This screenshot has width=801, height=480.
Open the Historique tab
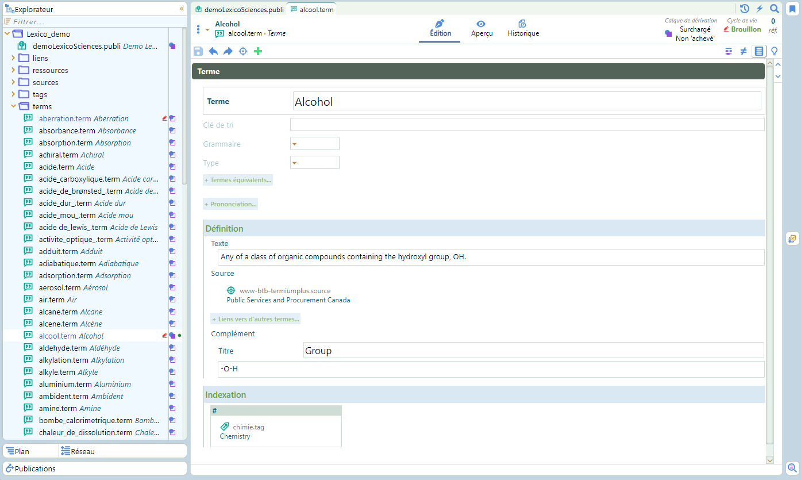click(x=523, y=28)
